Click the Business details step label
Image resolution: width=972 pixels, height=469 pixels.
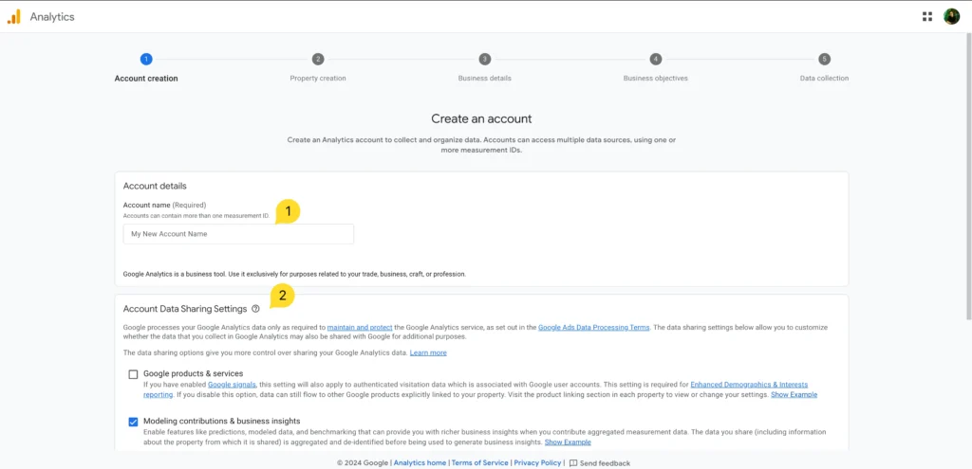(485, 79)
